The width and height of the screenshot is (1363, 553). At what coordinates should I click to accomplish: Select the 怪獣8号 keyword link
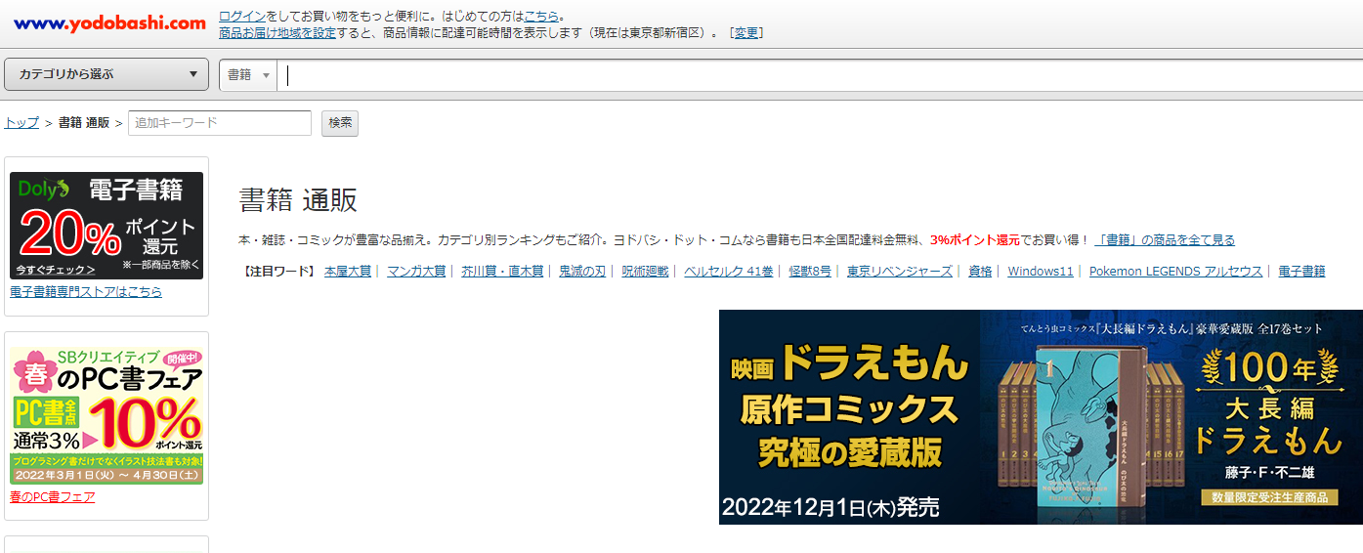coord(810,272)
